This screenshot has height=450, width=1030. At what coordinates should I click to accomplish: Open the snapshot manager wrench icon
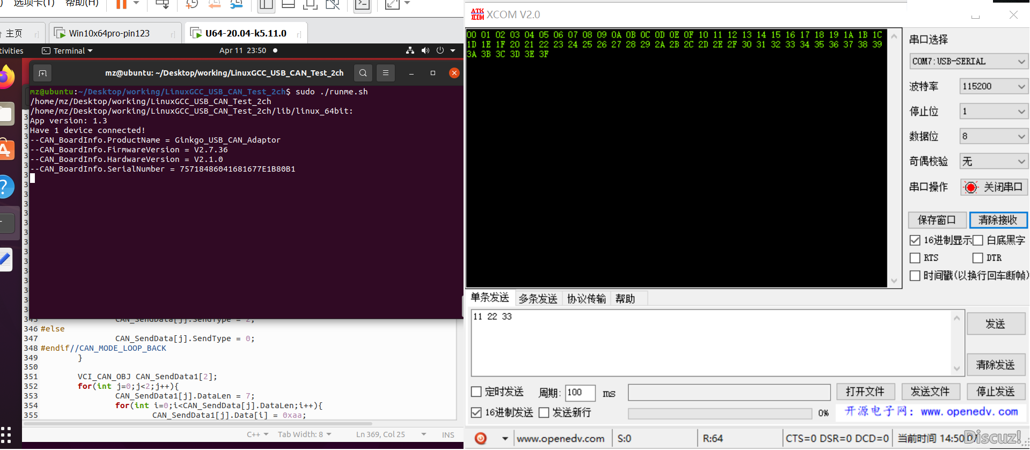click(x=236, y=4)
